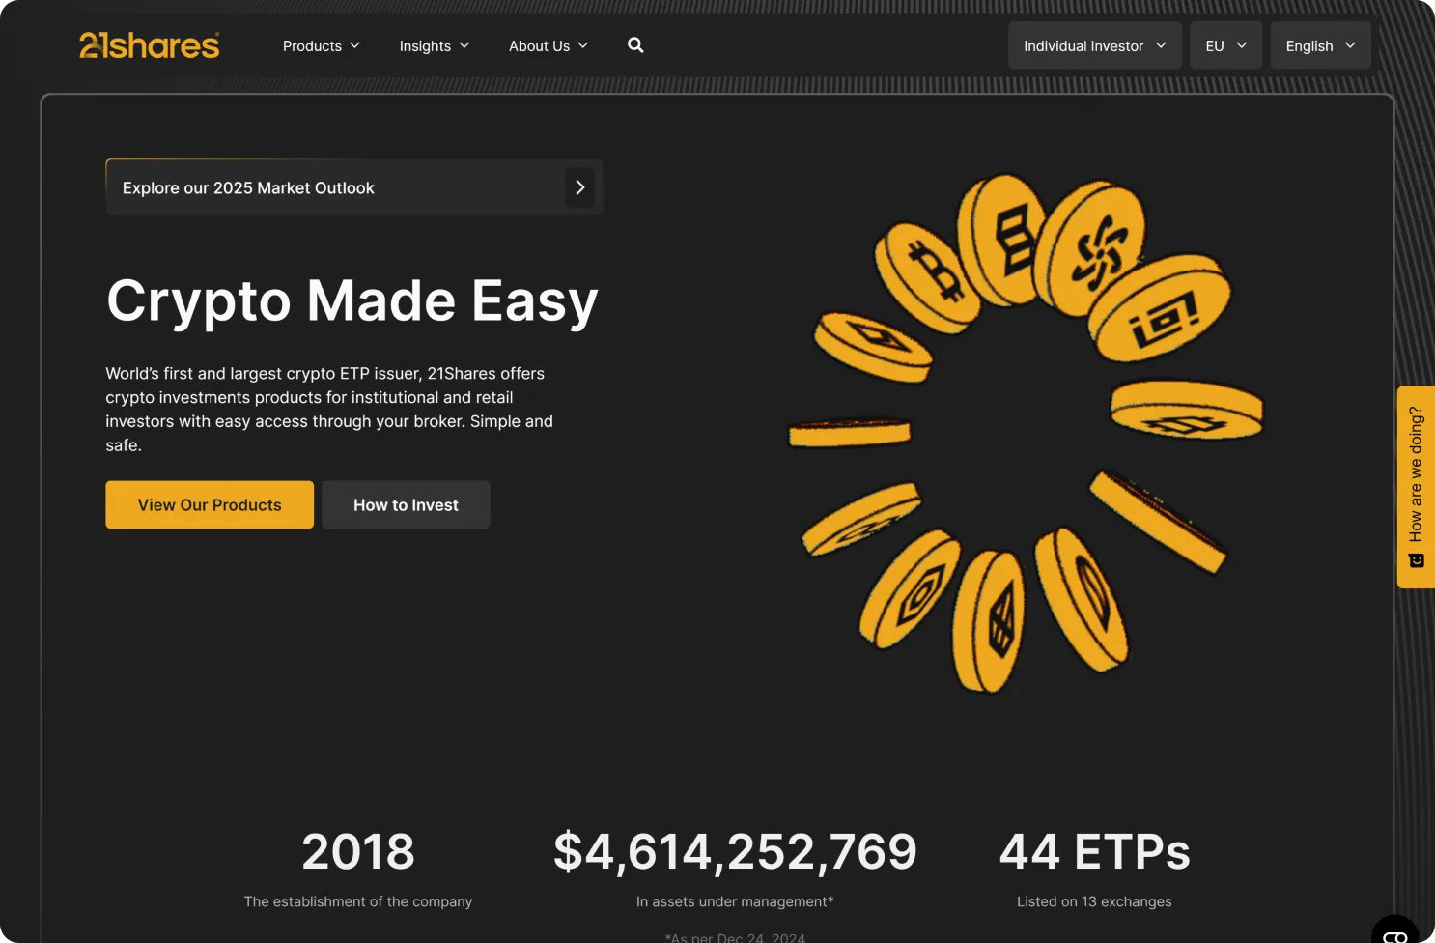The height and width of the screenshot is (943, 1435).
Task: Expand the Individual Investor dropdown
Action: 1095,45
